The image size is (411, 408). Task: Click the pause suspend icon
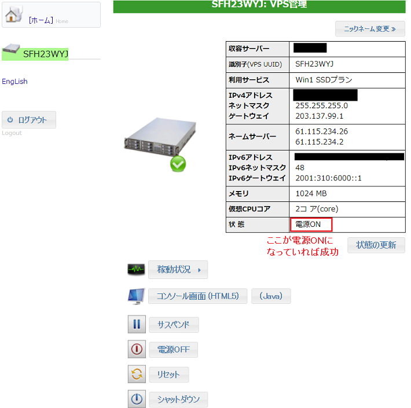pyautogui.click(x=137, y=324)
